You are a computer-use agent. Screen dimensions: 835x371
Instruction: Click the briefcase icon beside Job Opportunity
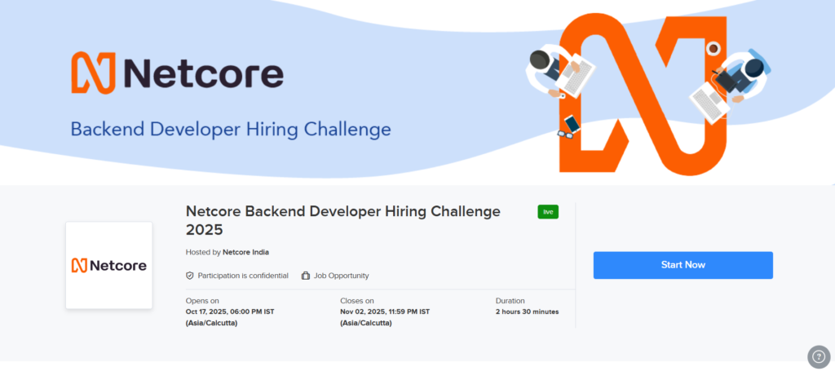[x=306, y=276]
